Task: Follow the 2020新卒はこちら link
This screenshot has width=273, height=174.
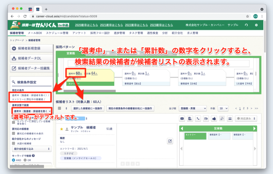Action: (87, 25)
